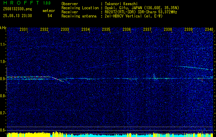Click the 0.9 frequency axis label
The width and height of the screenshot is (216, 137).
[3, 79]
